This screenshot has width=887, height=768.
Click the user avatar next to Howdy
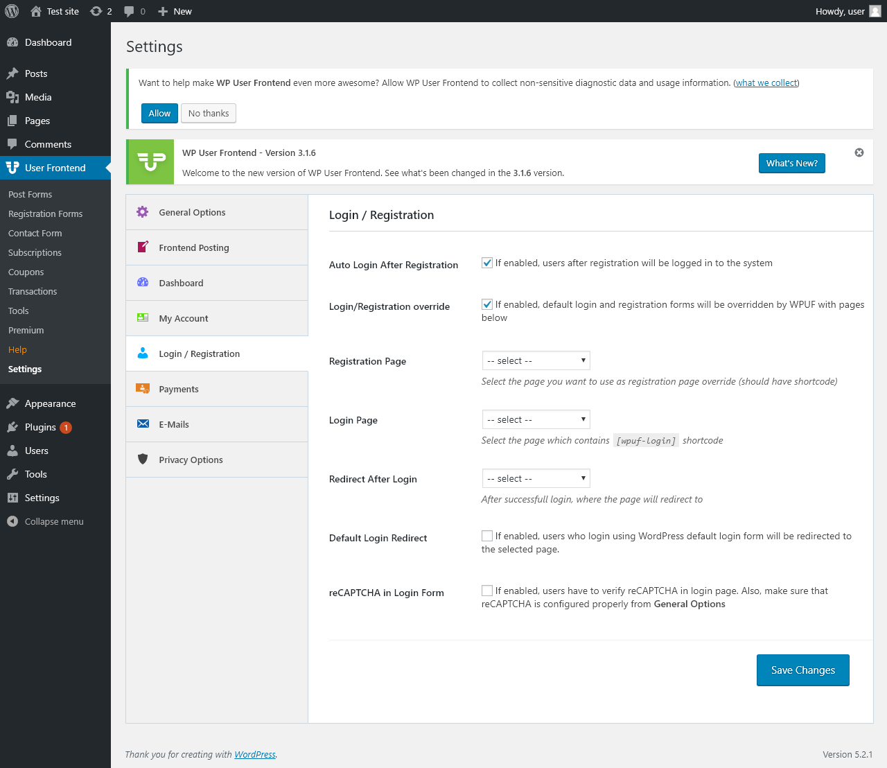(875, 11)
